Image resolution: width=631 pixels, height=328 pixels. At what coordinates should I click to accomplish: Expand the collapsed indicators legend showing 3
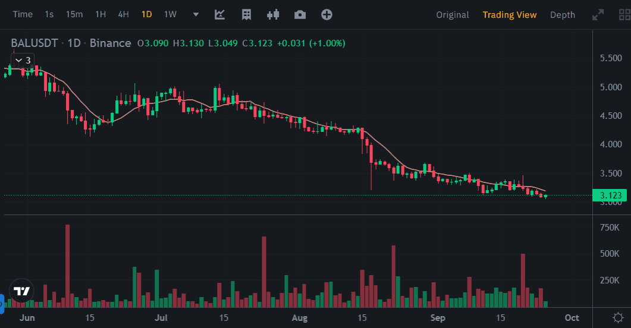tap(23, 60)
